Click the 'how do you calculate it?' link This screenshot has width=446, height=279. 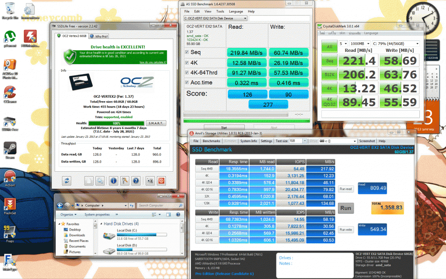coord(153,62)
